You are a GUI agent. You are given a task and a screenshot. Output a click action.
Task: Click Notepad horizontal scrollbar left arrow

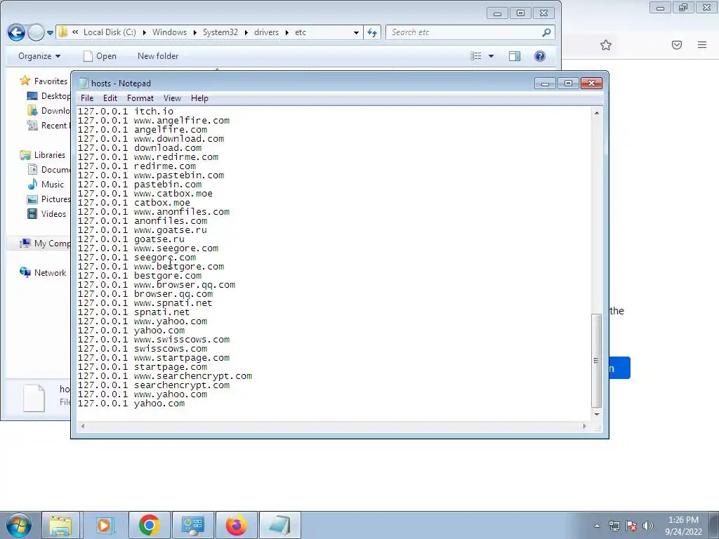(83, 426)
